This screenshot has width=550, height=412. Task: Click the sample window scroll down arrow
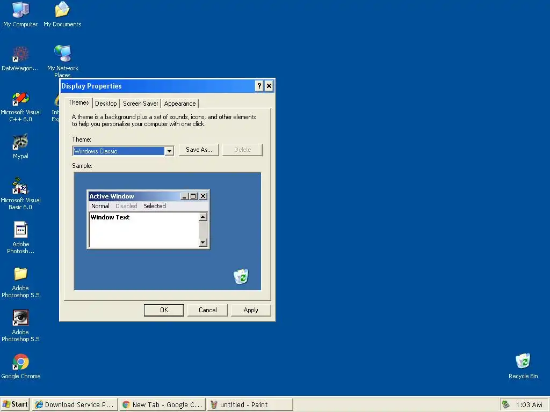pos(202,242)
